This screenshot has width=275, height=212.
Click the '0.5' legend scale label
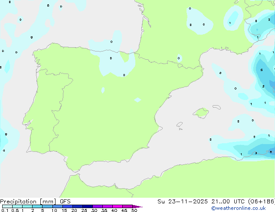pyautogui.click(x=15, y=210)
